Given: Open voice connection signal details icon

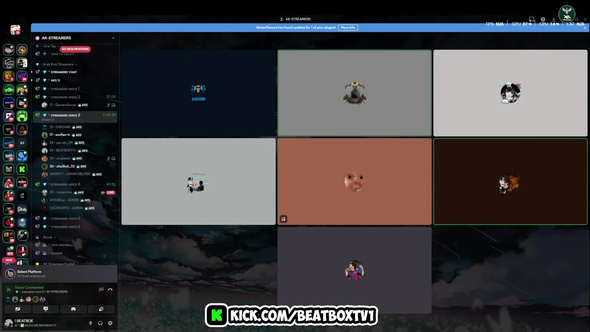Looking at the screenshot, I should pos(8,290).
